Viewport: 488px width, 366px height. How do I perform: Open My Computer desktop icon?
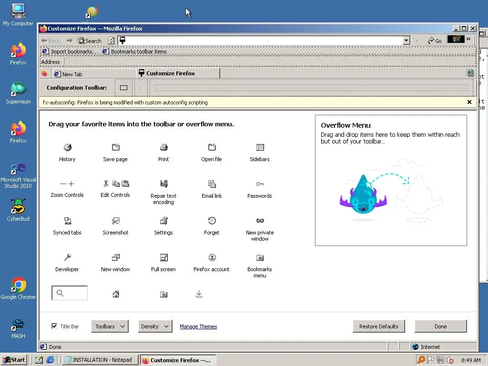click(x=18, y=15)
